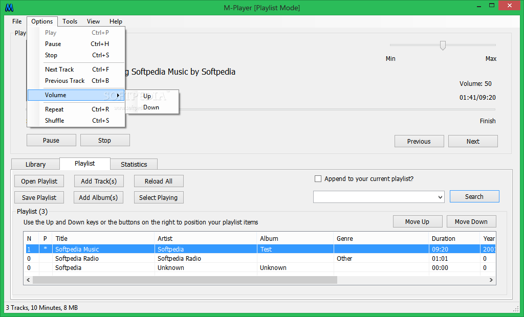Image resolution: width=524 pixels, height=317 pixels.
Task: Select the Softpedia track with Unknown artist
Action: [x=260, y=267]
